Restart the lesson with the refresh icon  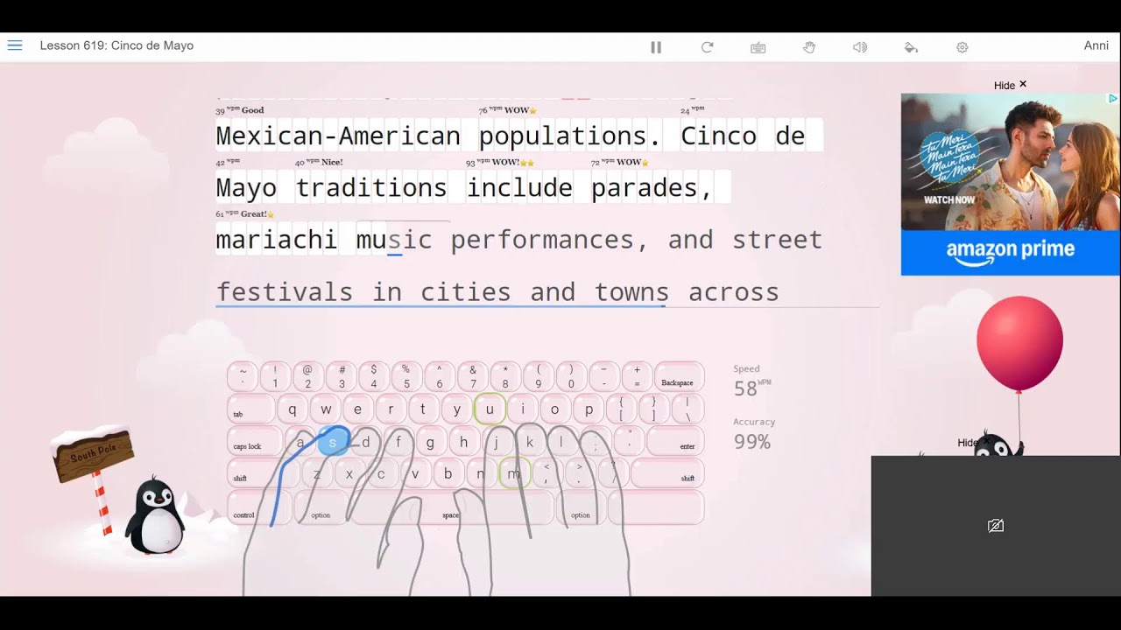707,47
